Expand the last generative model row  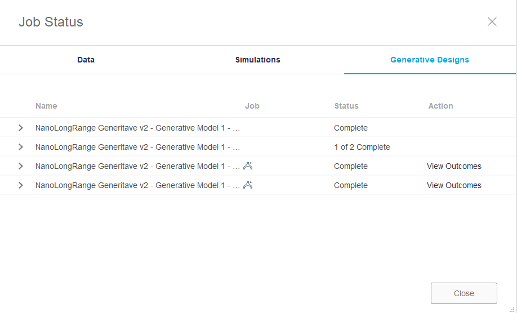(21, 185)
